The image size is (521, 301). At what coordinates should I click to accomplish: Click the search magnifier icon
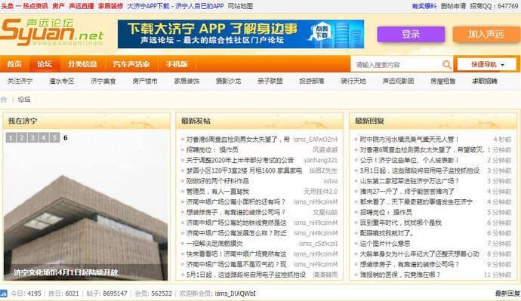point(447,64)
